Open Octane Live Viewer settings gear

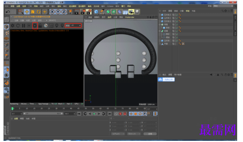pos(35,26)
